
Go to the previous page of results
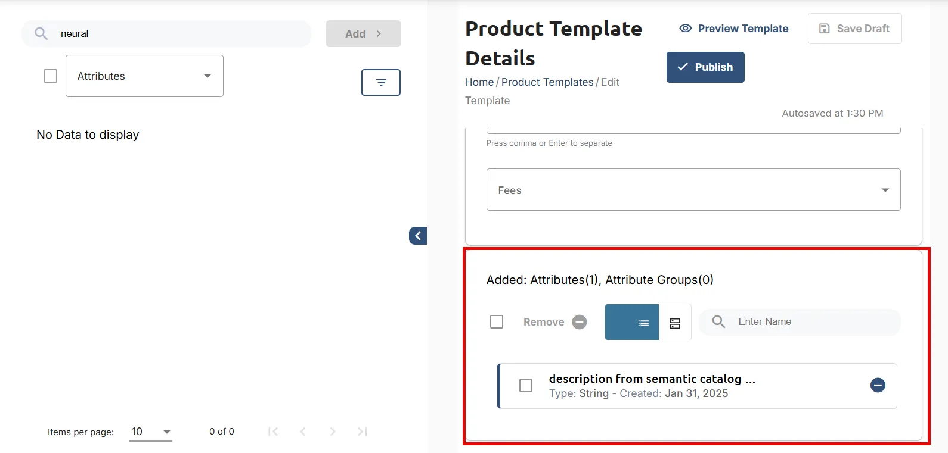303,432
